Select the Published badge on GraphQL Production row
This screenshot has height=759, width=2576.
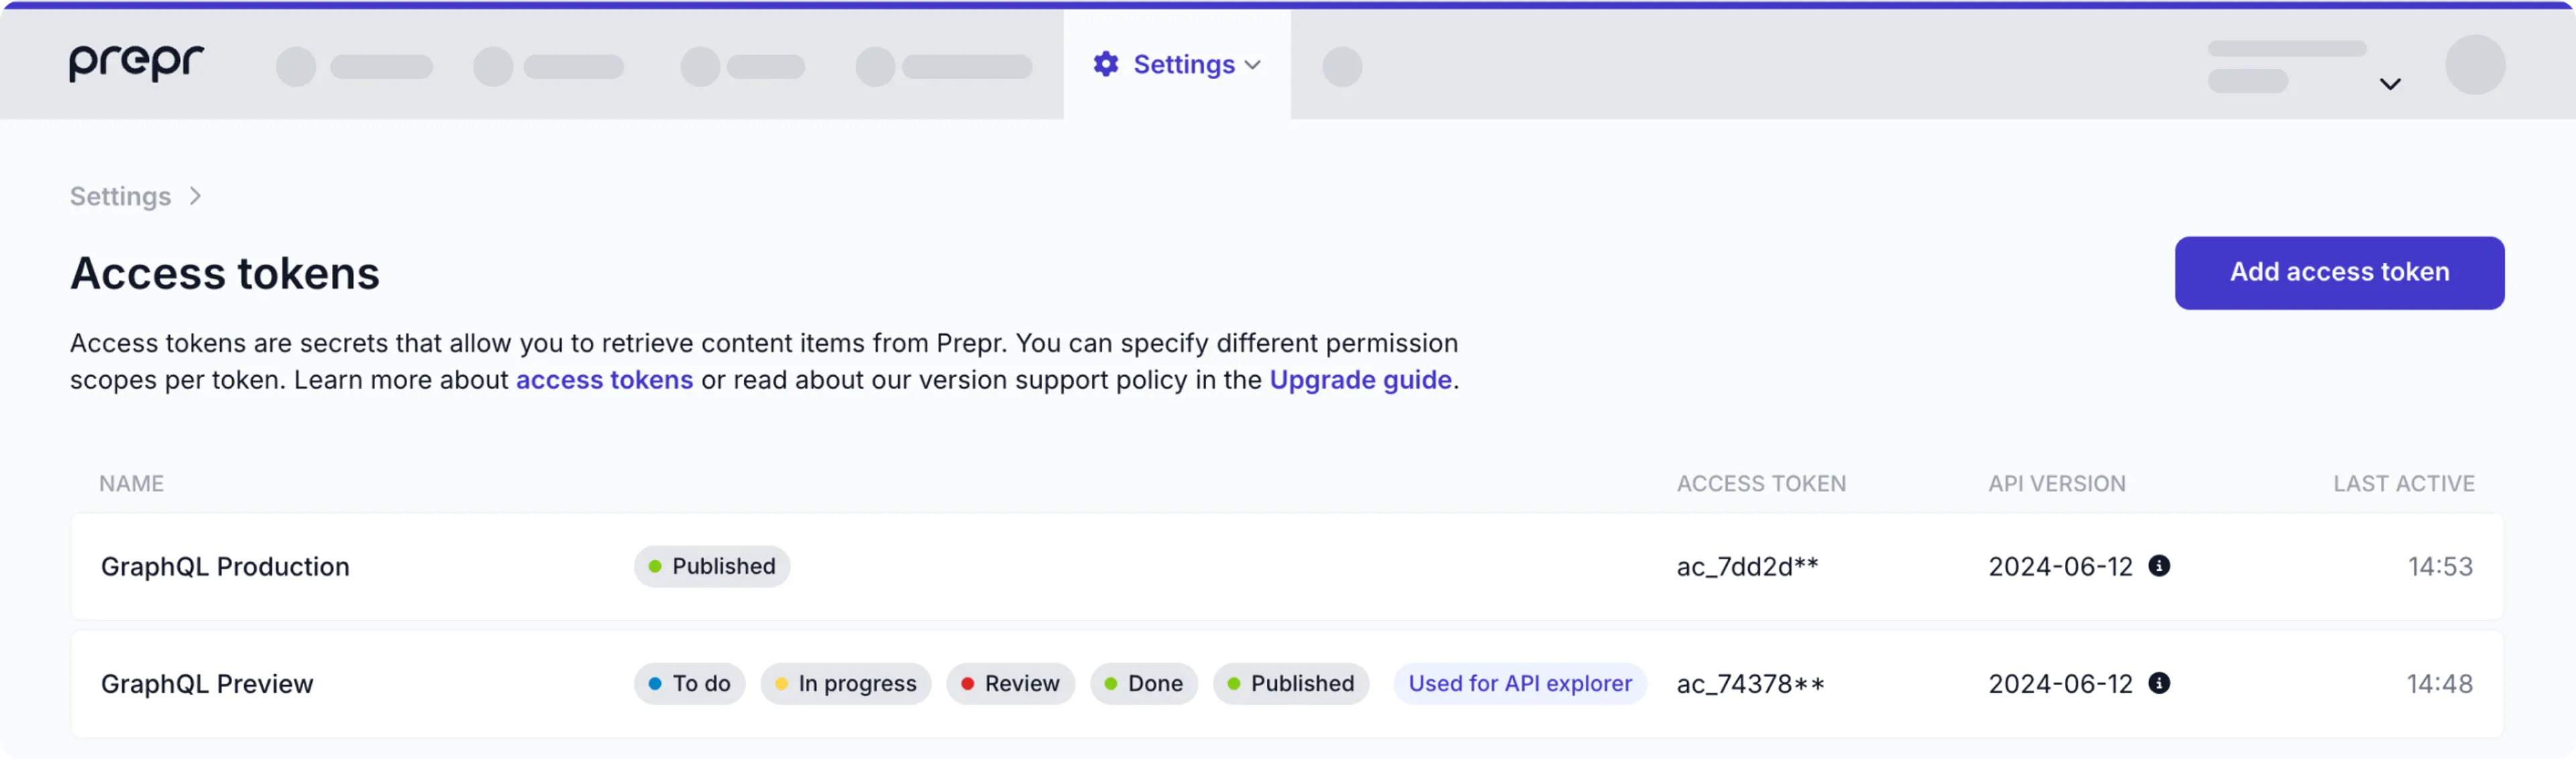click(x=711, y=566)
